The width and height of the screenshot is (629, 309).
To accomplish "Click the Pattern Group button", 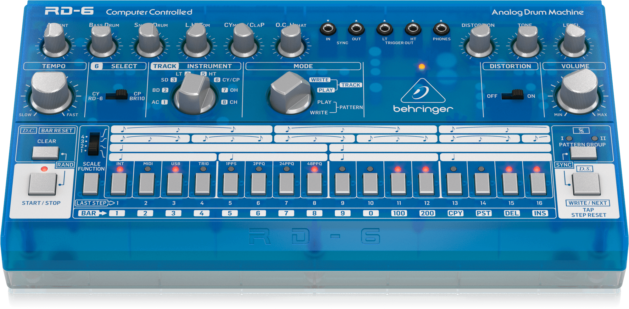I will coord(584,153).
